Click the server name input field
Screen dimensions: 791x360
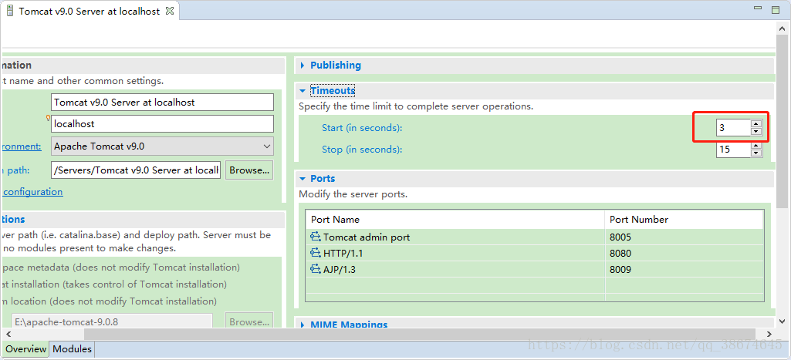coord(162,102)
